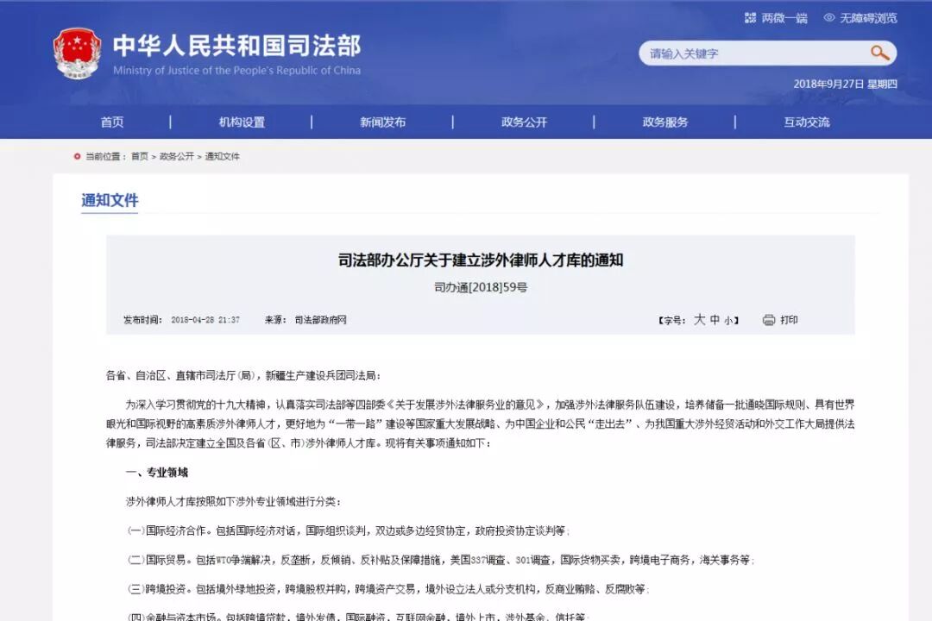Click the article title 司法部办公厅关于建立涉外律师人才库的通知
This screenshot has width=932, height=621.
(x=481, y=260)
